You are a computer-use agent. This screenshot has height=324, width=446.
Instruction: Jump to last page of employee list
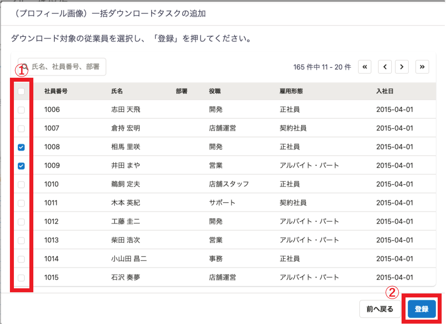(422, 67)
